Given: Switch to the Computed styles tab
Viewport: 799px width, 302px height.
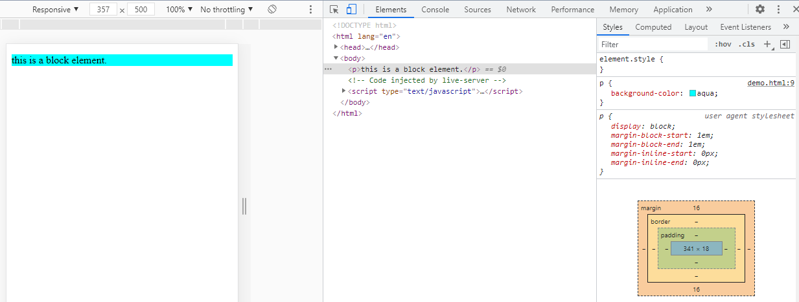Looking at the screenshot, I should [653, 27].
